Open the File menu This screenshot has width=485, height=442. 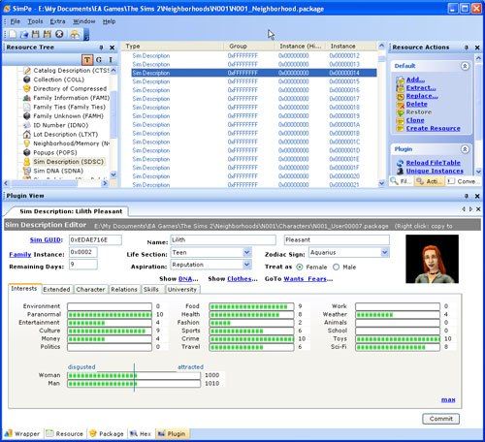pyautogui.click(x=15, y=21)
